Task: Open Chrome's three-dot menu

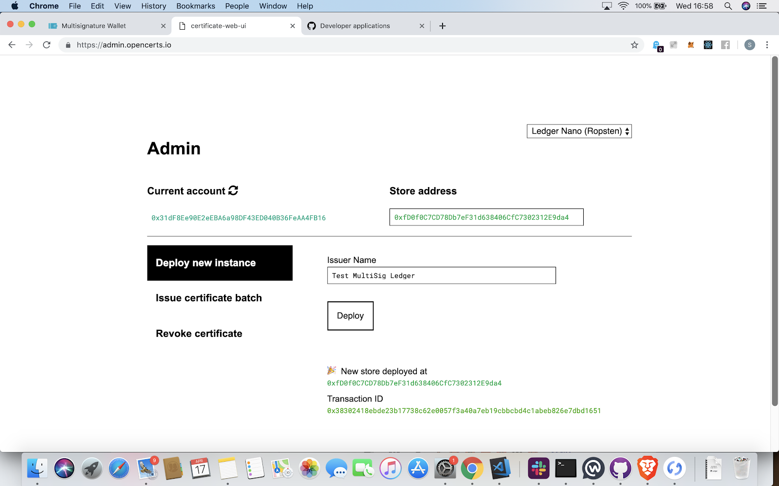Action: [767, 45]
